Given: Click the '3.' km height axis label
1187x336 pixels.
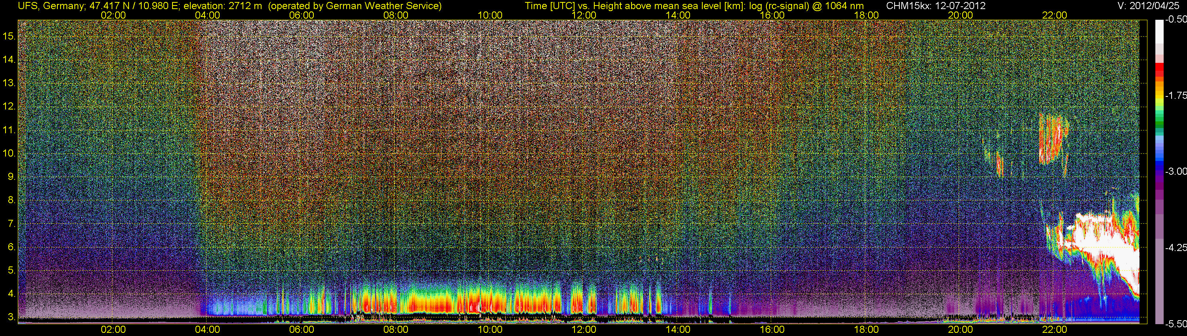Looking at the screenshot, I should (x=11, y=317).
